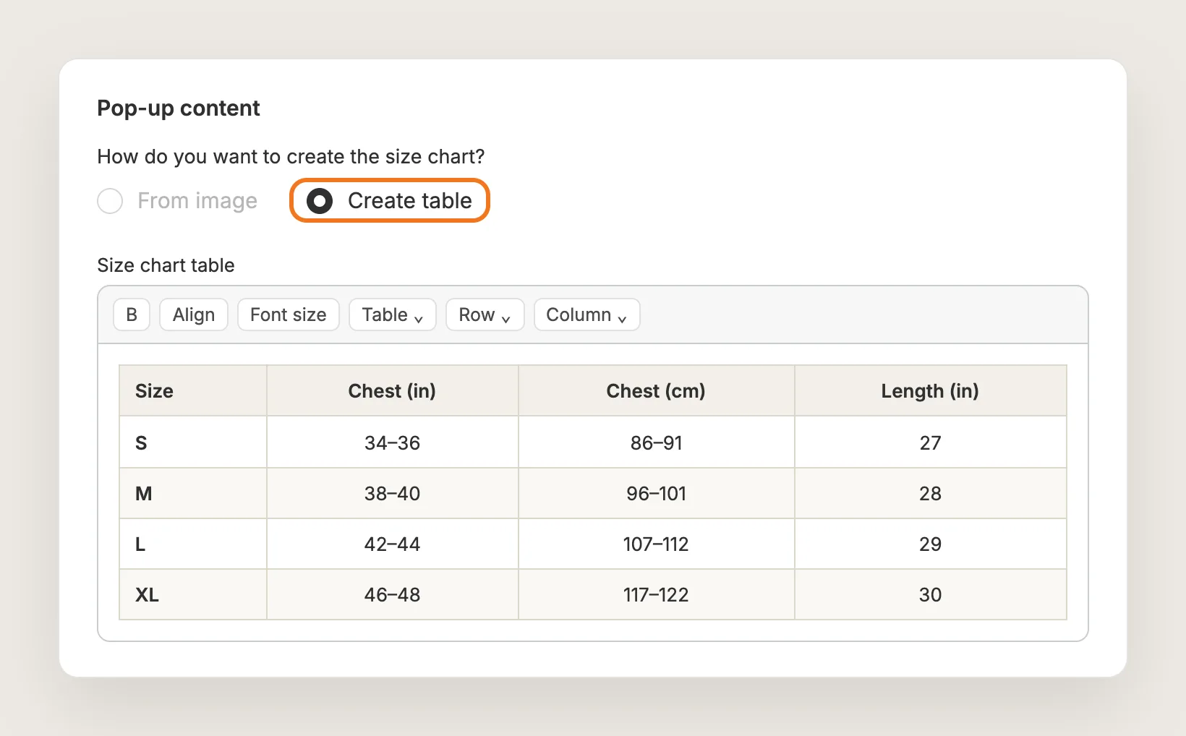
Task: Click the '96–101' chest cm cell
Action: coord(657,493)
